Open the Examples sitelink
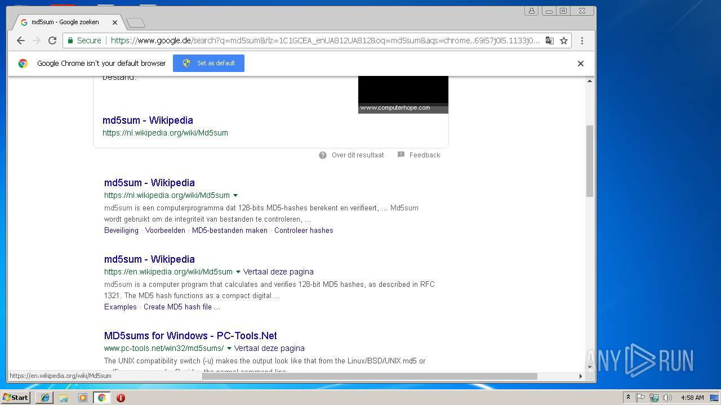This screenshot has height=405, width=721. (x=121, y=307)
